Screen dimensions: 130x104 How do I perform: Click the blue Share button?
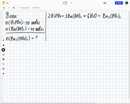tap(119, 3)
